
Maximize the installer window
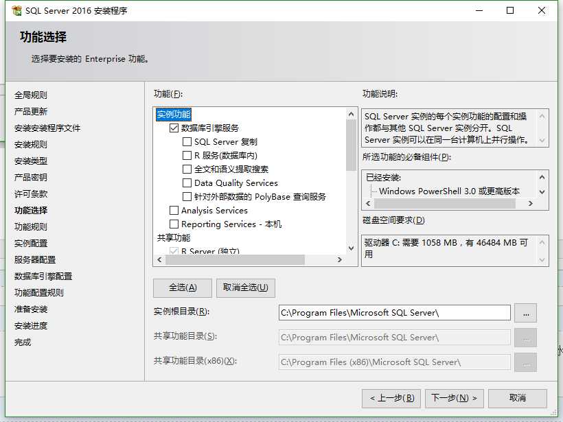[x=510, y=10]
